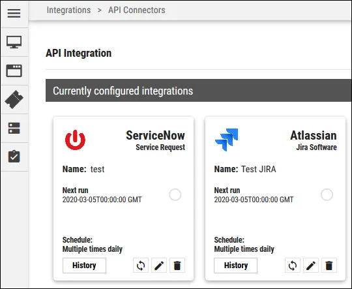Click the ServiceNow power logo
Screen dimensions: 352x289
(75, 140)
